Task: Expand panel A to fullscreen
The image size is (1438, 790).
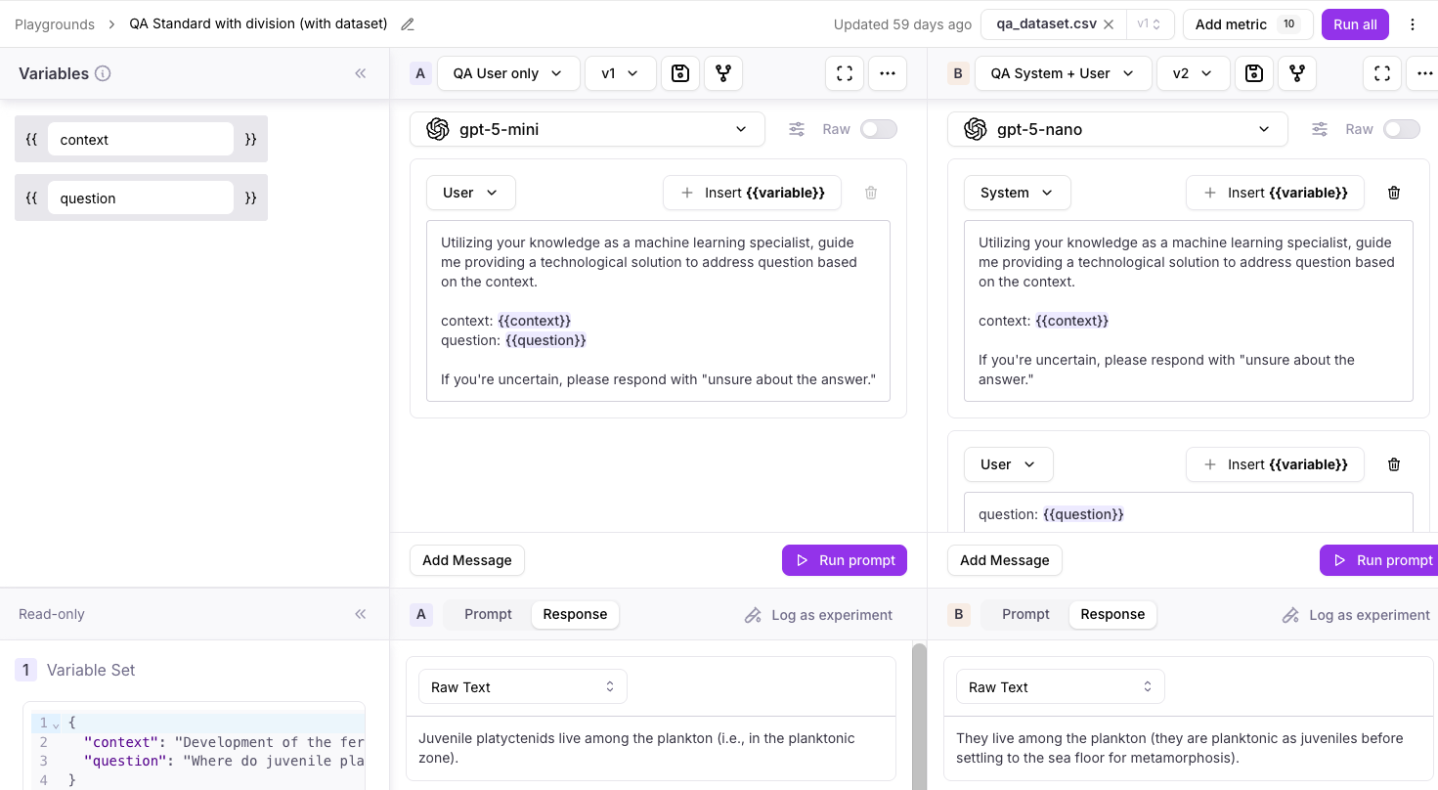Action: 845,73
